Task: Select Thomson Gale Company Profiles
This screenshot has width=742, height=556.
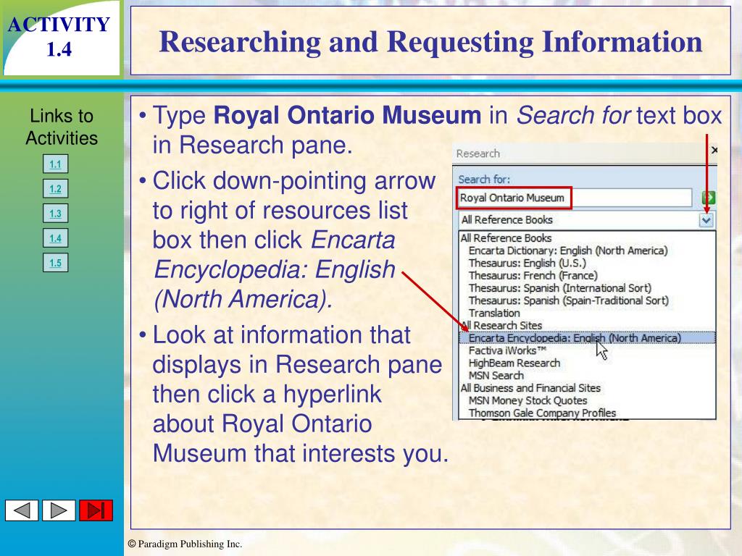Action: pyautogui.click(x=542, y=413)
